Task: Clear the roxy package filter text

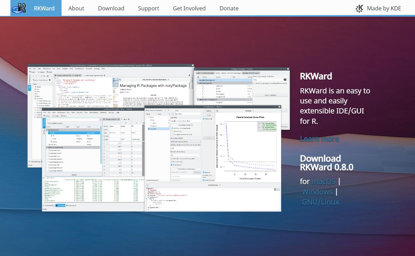Action: pos(285,80)
